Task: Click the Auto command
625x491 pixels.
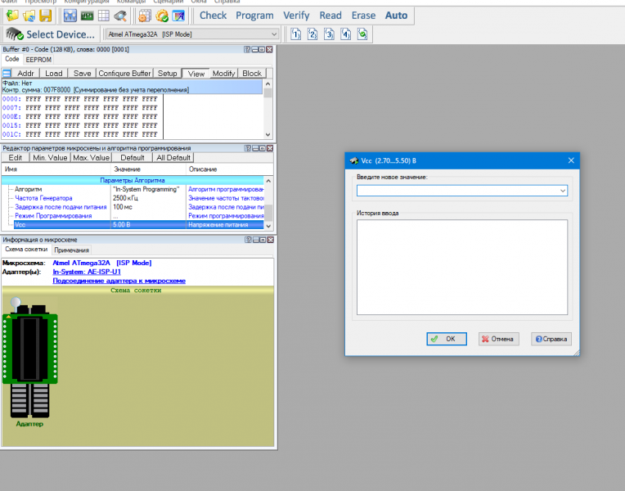Action: pyautogui.click(x=396, y=16)
